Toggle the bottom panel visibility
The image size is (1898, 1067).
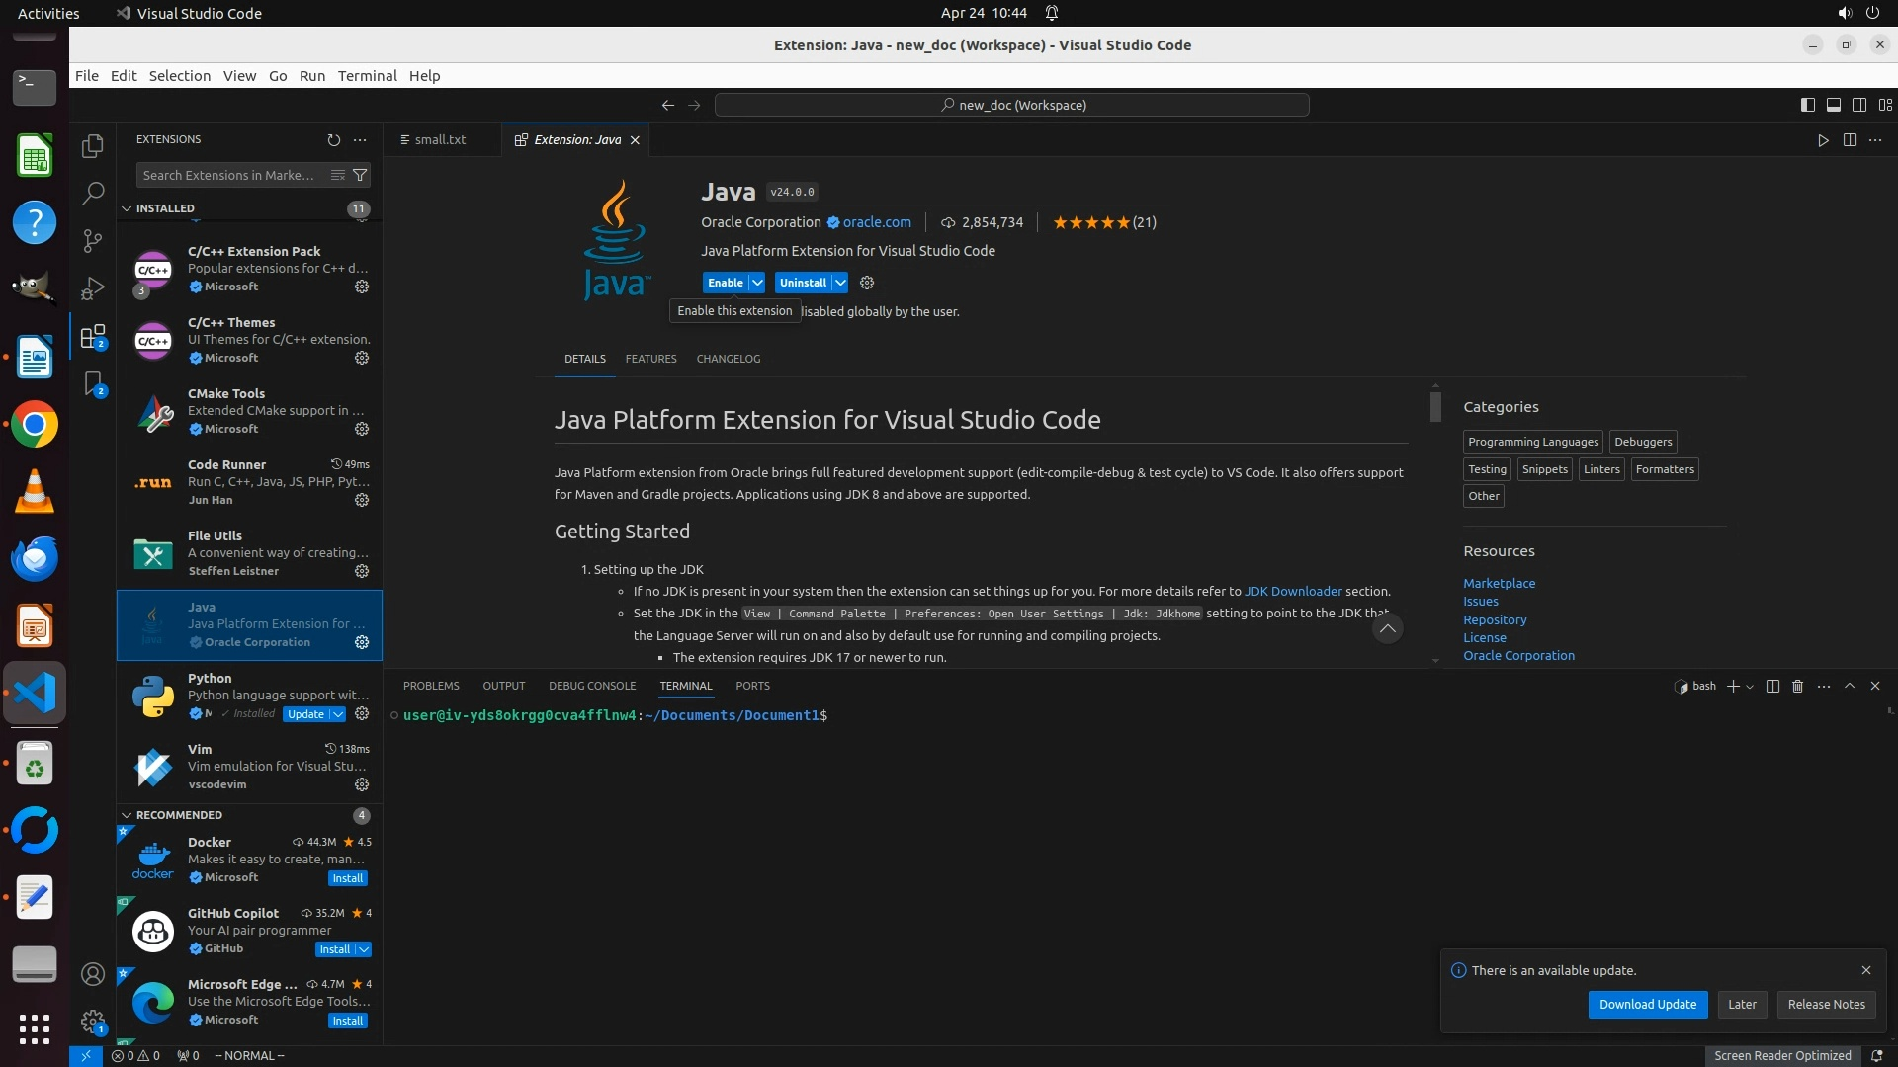tap(1834, 105)
